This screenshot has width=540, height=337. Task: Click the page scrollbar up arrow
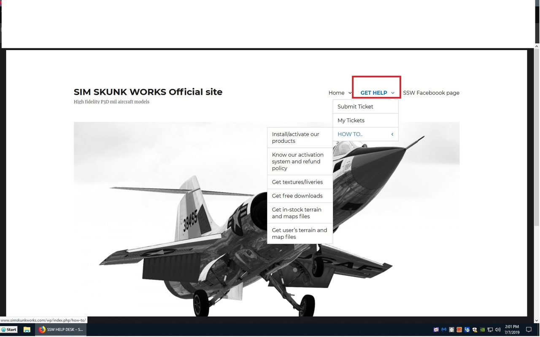tap(537, 46)
